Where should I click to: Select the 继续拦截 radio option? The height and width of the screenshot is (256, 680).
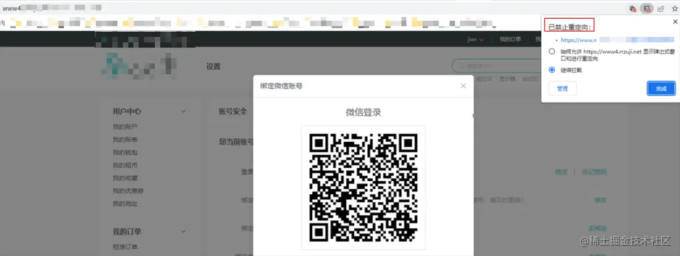click(552, 70)
